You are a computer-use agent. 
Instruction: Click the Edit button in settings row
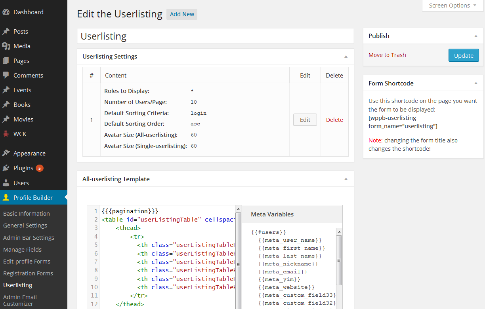[x=305, y=120]
